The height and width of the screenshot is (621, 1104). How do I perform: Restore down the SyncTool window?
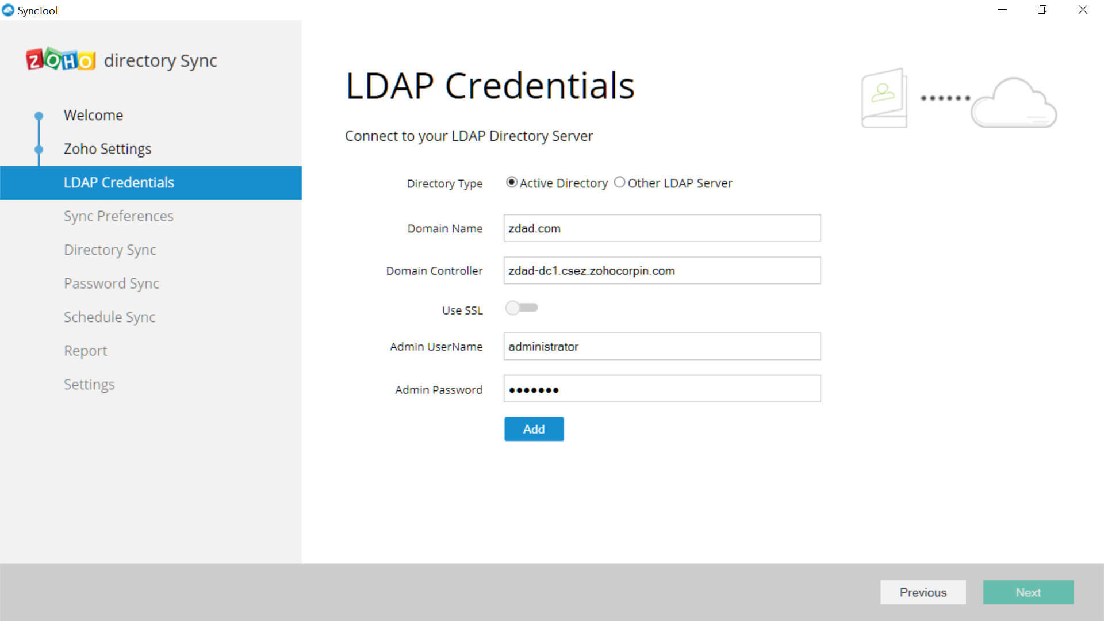pyautogui.click(x=1042, y=10)
